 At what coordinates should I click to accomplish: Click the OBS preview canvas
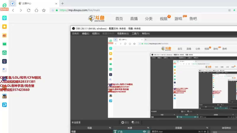point(172,78)
